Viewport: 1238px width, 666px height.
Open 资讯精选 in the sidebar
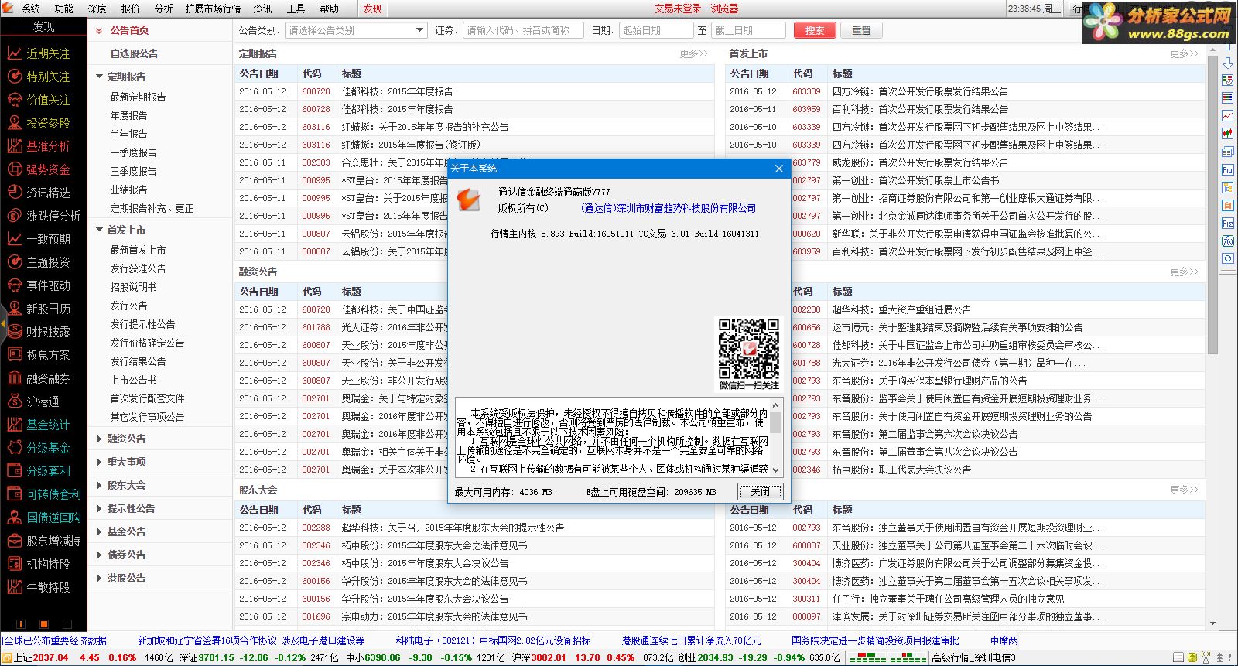pyautogui.click(x=43, y=193)
